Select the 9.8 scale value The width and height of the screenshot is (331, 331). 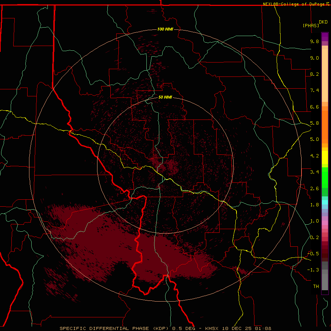pyautogui.click(x=314, y=41)
